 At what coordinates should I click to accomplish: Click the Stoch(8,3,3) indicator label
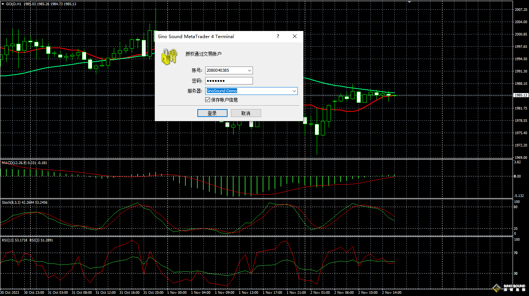(x=11, y=202)
